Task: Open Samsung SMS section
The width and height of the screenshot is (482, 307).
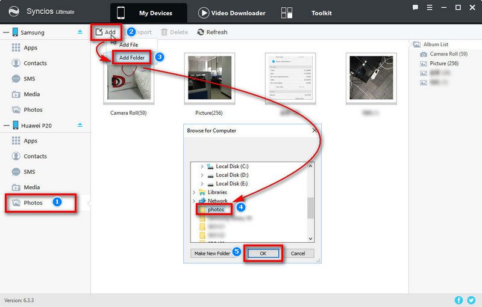Action: coord(29,79)
